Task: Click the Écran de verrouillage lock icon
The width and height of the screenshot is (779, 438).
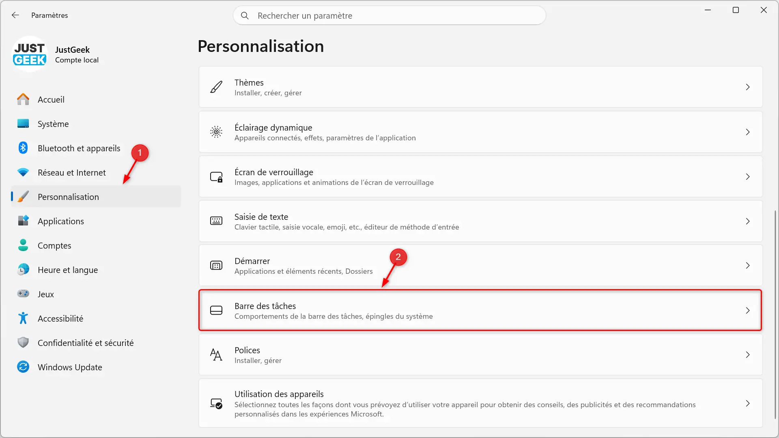Action: coord(216,177)
